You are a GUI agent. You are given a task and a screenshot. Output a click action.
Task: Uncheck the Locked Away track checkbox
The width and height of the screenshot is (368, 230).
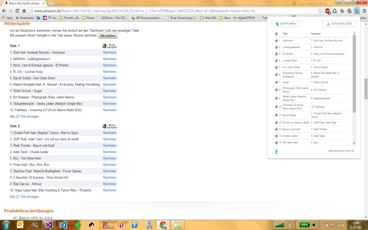[x=276, y=60]
